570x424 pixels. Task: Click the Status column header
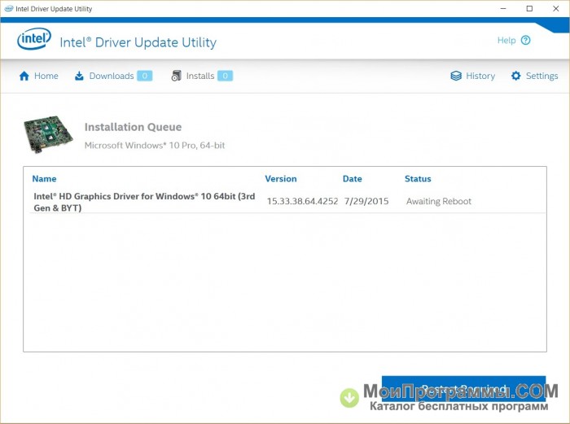point(418,179)
